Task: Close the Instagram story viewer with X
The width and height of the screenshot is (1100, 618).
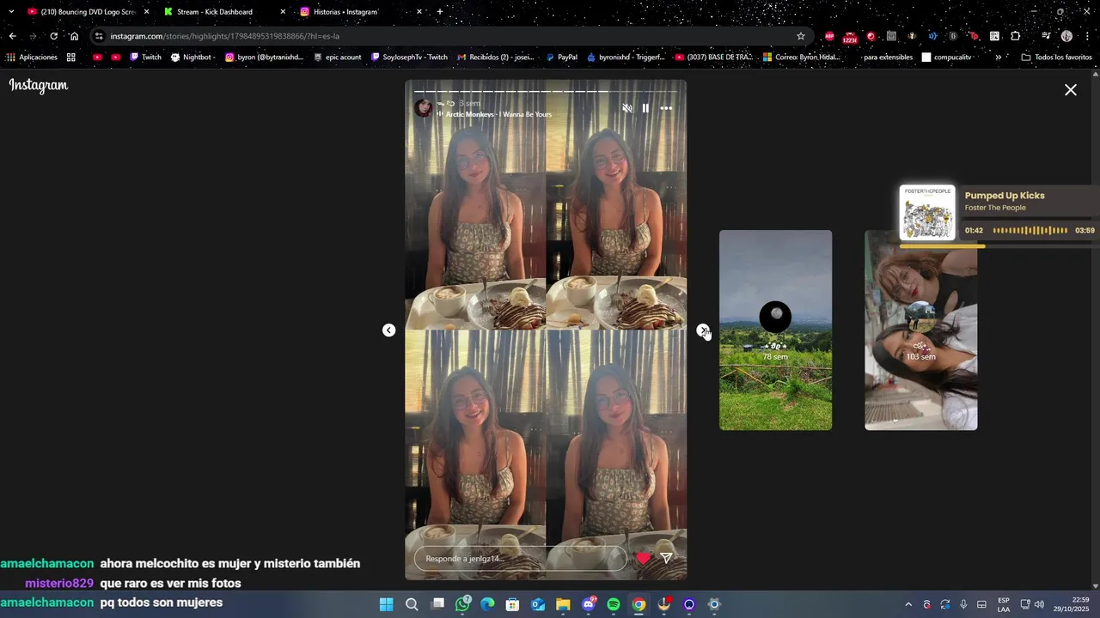Action: (x=1071, y=89)
